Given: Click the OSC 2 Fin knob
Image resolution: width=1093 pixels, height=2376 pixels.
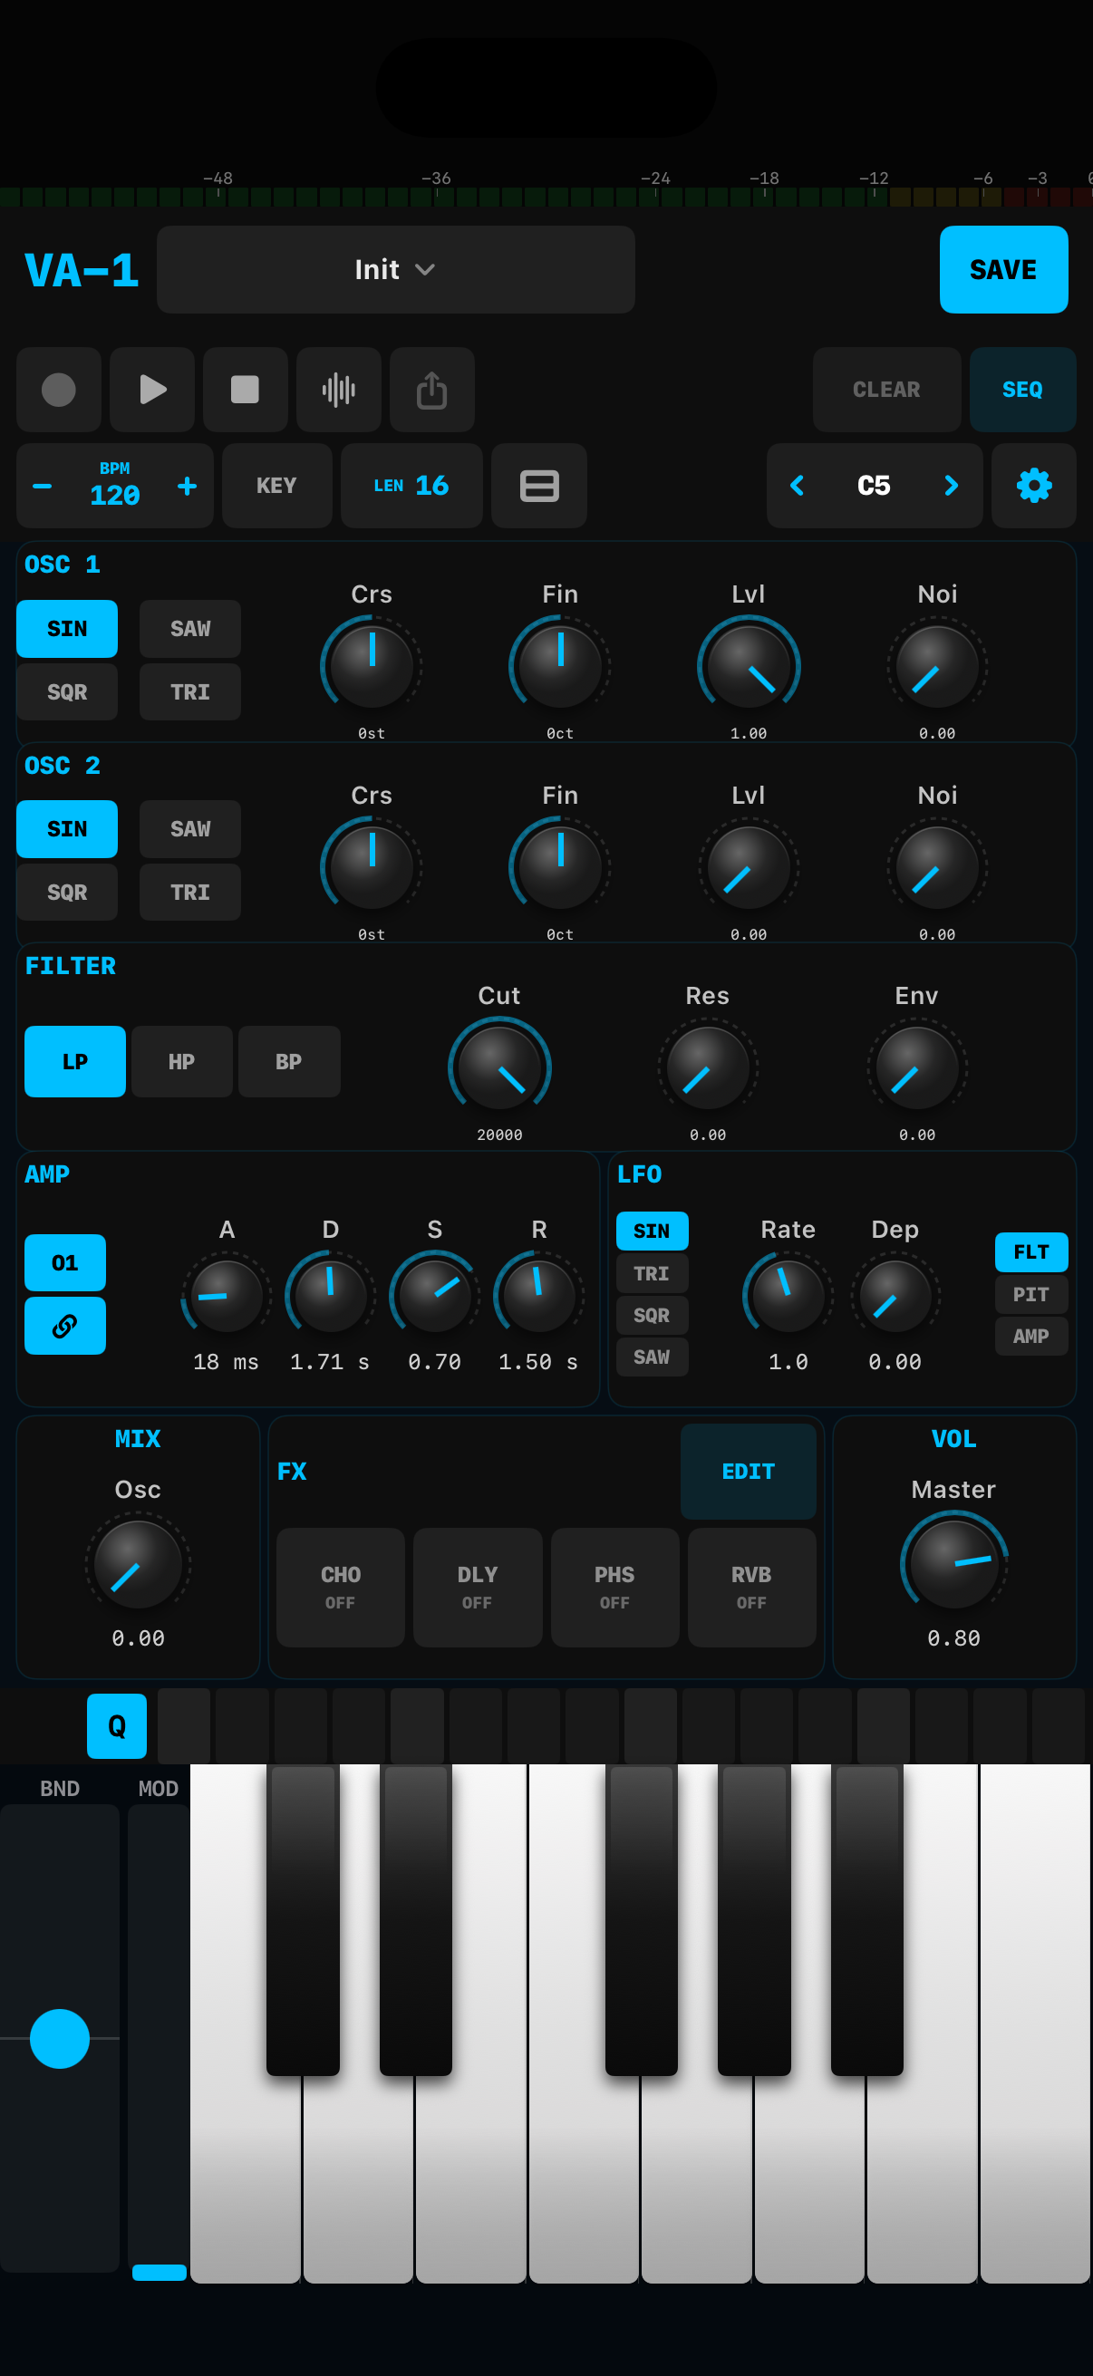Looking at the screenshot, I should click(560, 867).
